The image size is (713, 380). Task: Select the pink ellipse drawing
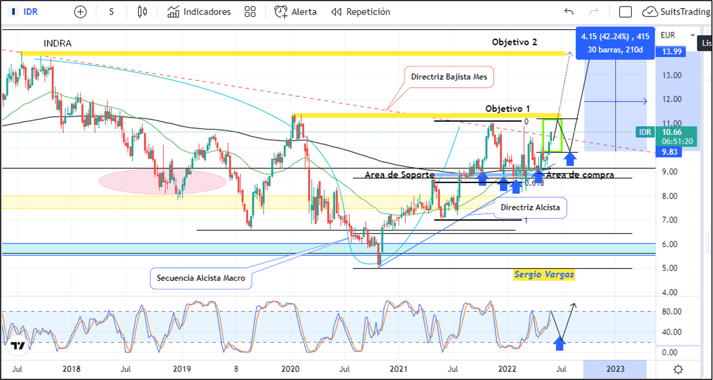pos(162,181)
